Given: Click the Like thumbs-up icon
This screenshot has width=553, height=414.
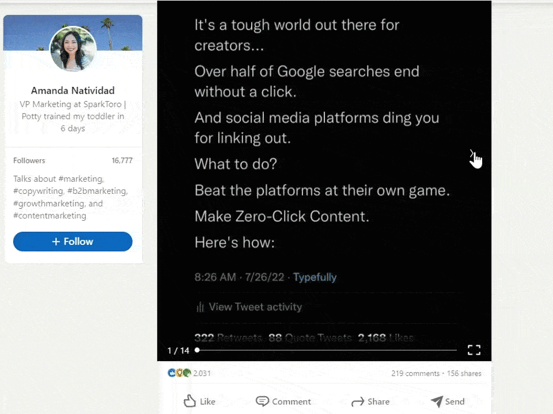Looking at the screenshot, I should (x=190, y=401).
